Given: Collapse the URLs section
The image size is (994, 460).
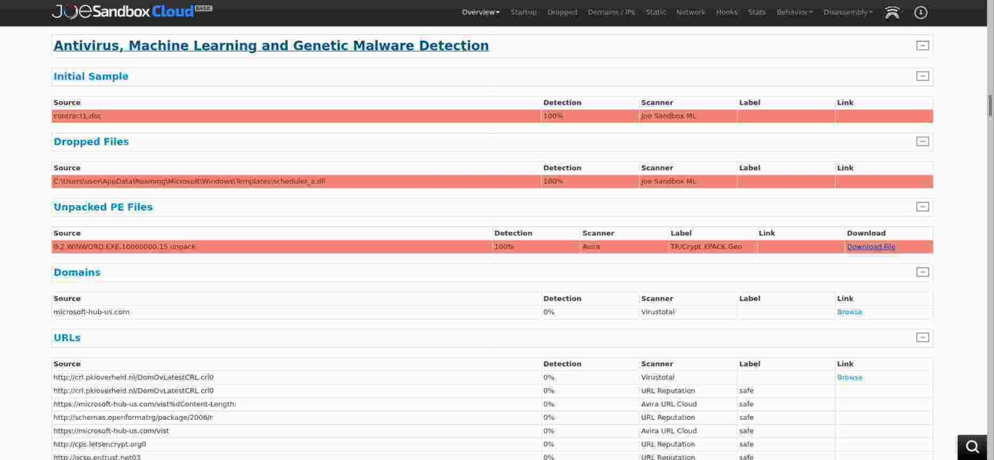Looking at the screenshot, I should [x=922, y=338].
